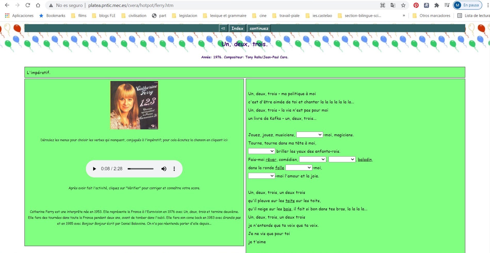Screen dimensions: 490x253
Task: Open the "blogs FLE" bookmark folder
Action: click(x=107, y=16)
